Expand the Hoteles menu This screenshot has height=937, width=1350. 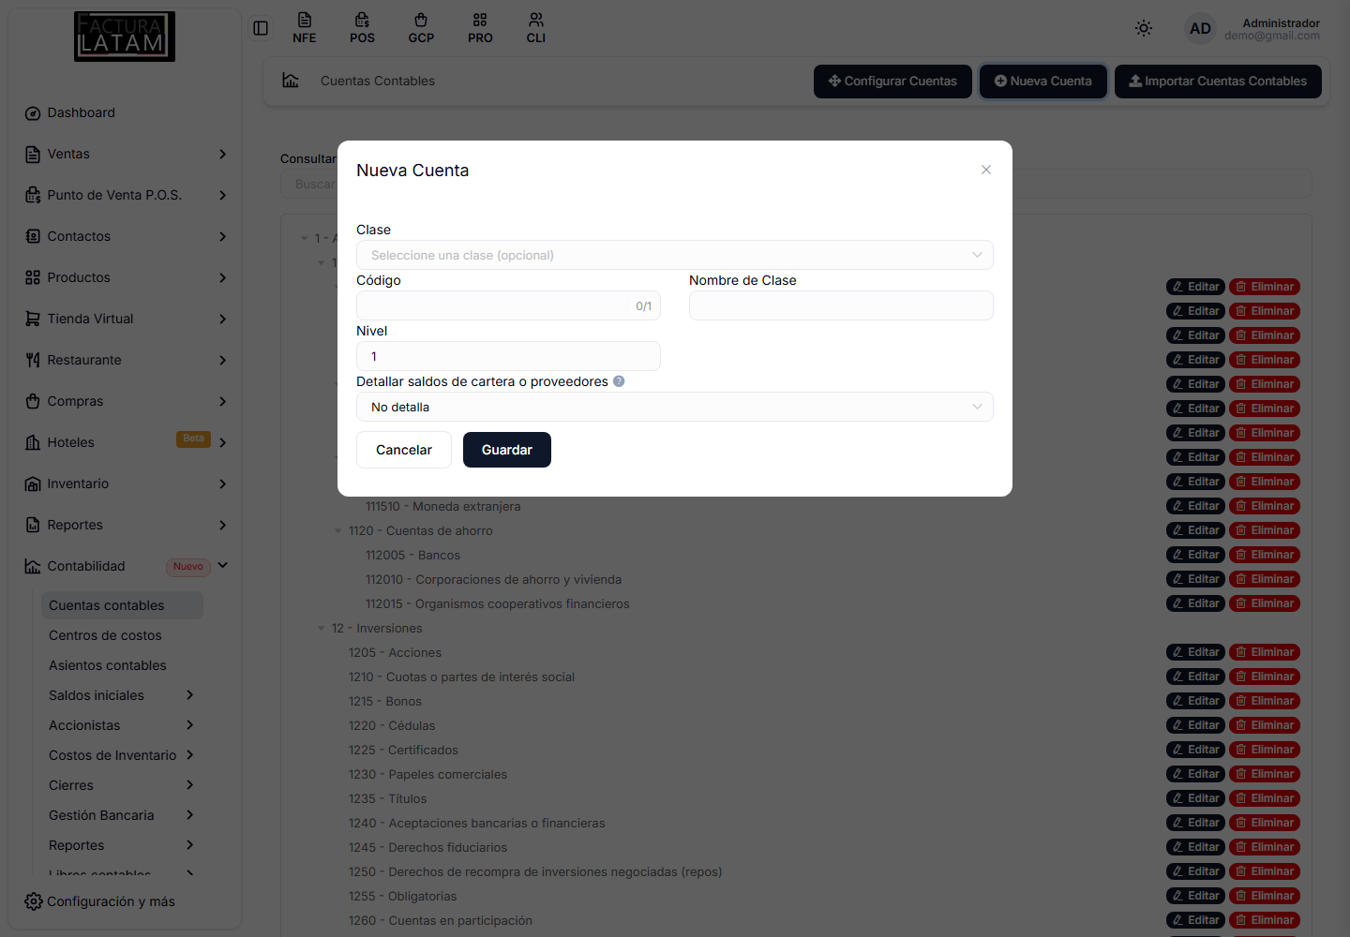pyautogui.click(x=125, y=442)
